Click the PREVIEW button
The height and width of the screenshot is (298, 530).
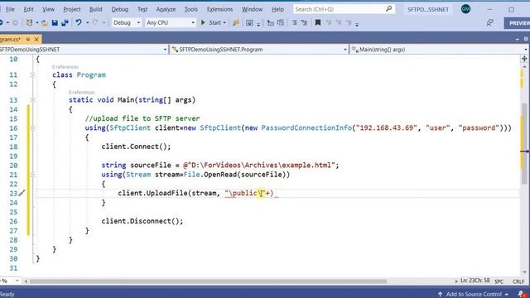(x=517, y=23)
